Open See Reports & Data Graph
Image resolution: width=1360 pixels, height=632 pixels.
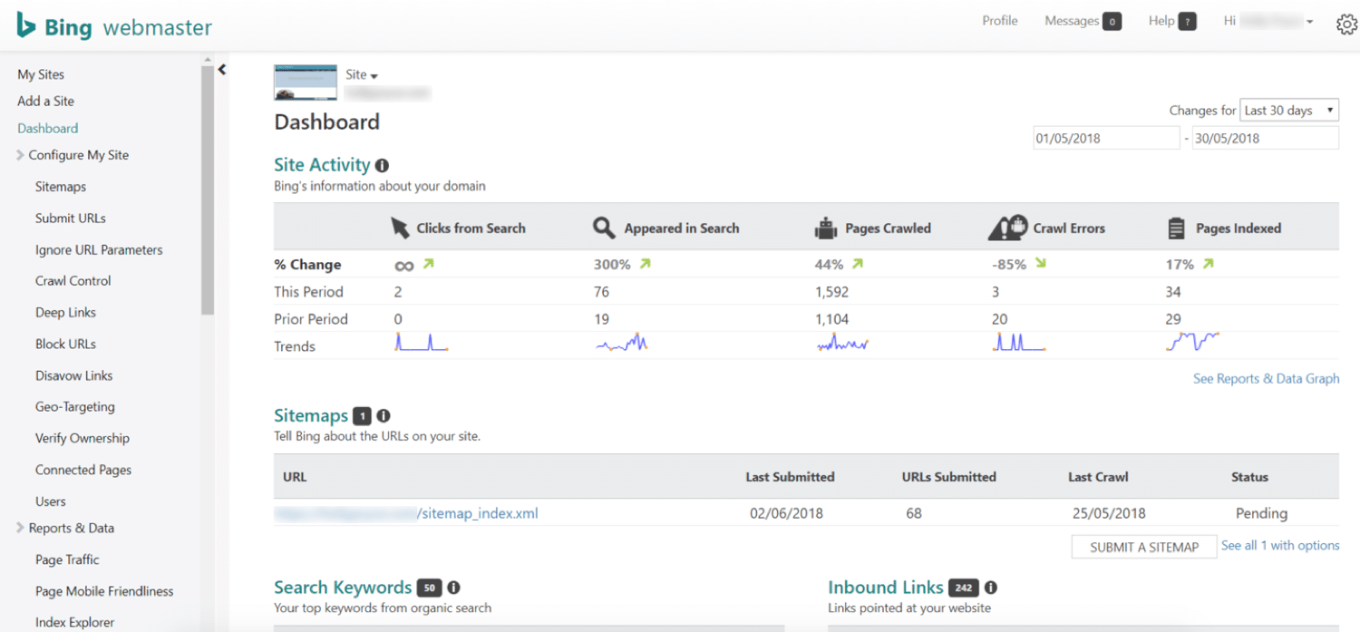click(1266, 378)
